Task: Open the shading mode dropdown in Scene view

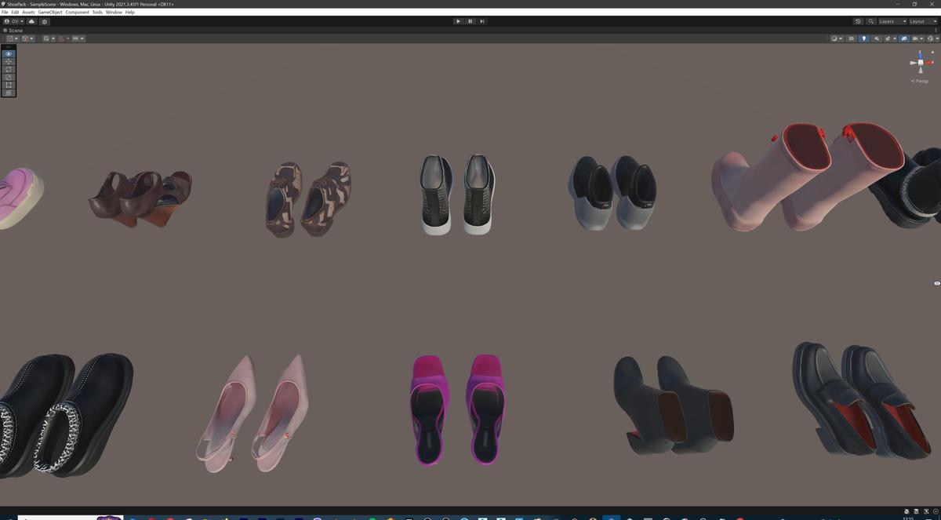Action: (x=834, y=38)
